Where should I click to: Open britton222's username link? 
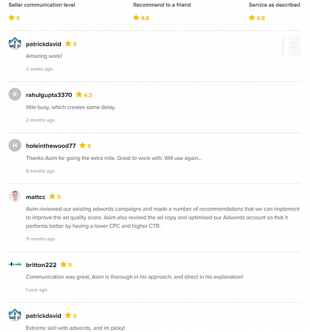[41, 265]
